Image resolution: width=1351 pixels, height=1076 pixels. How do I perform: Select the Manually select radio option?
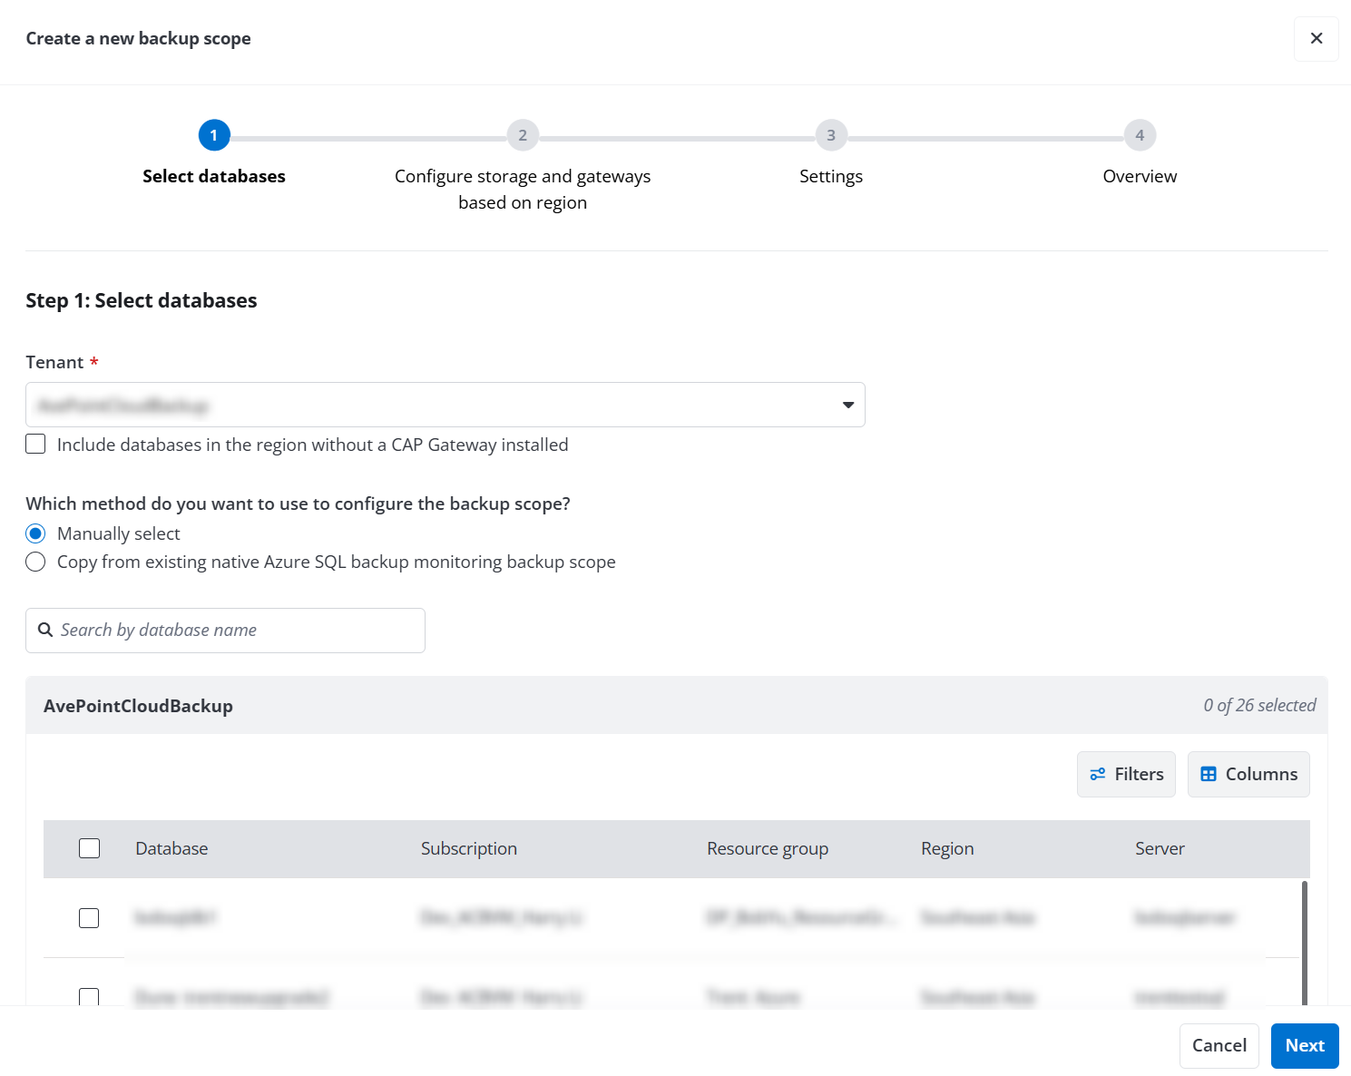pos(35,533)
